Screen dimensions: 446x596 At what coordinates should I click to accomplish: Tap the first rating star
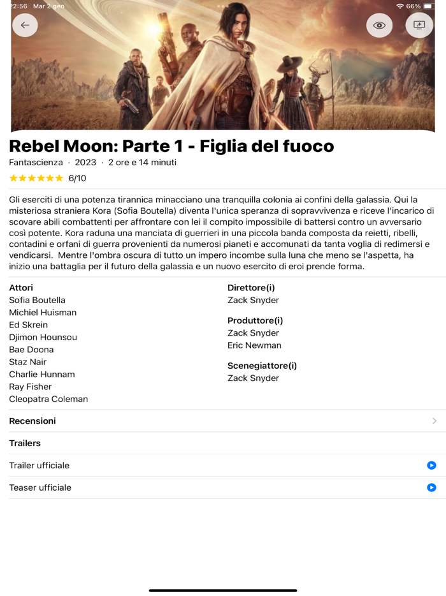13,177
